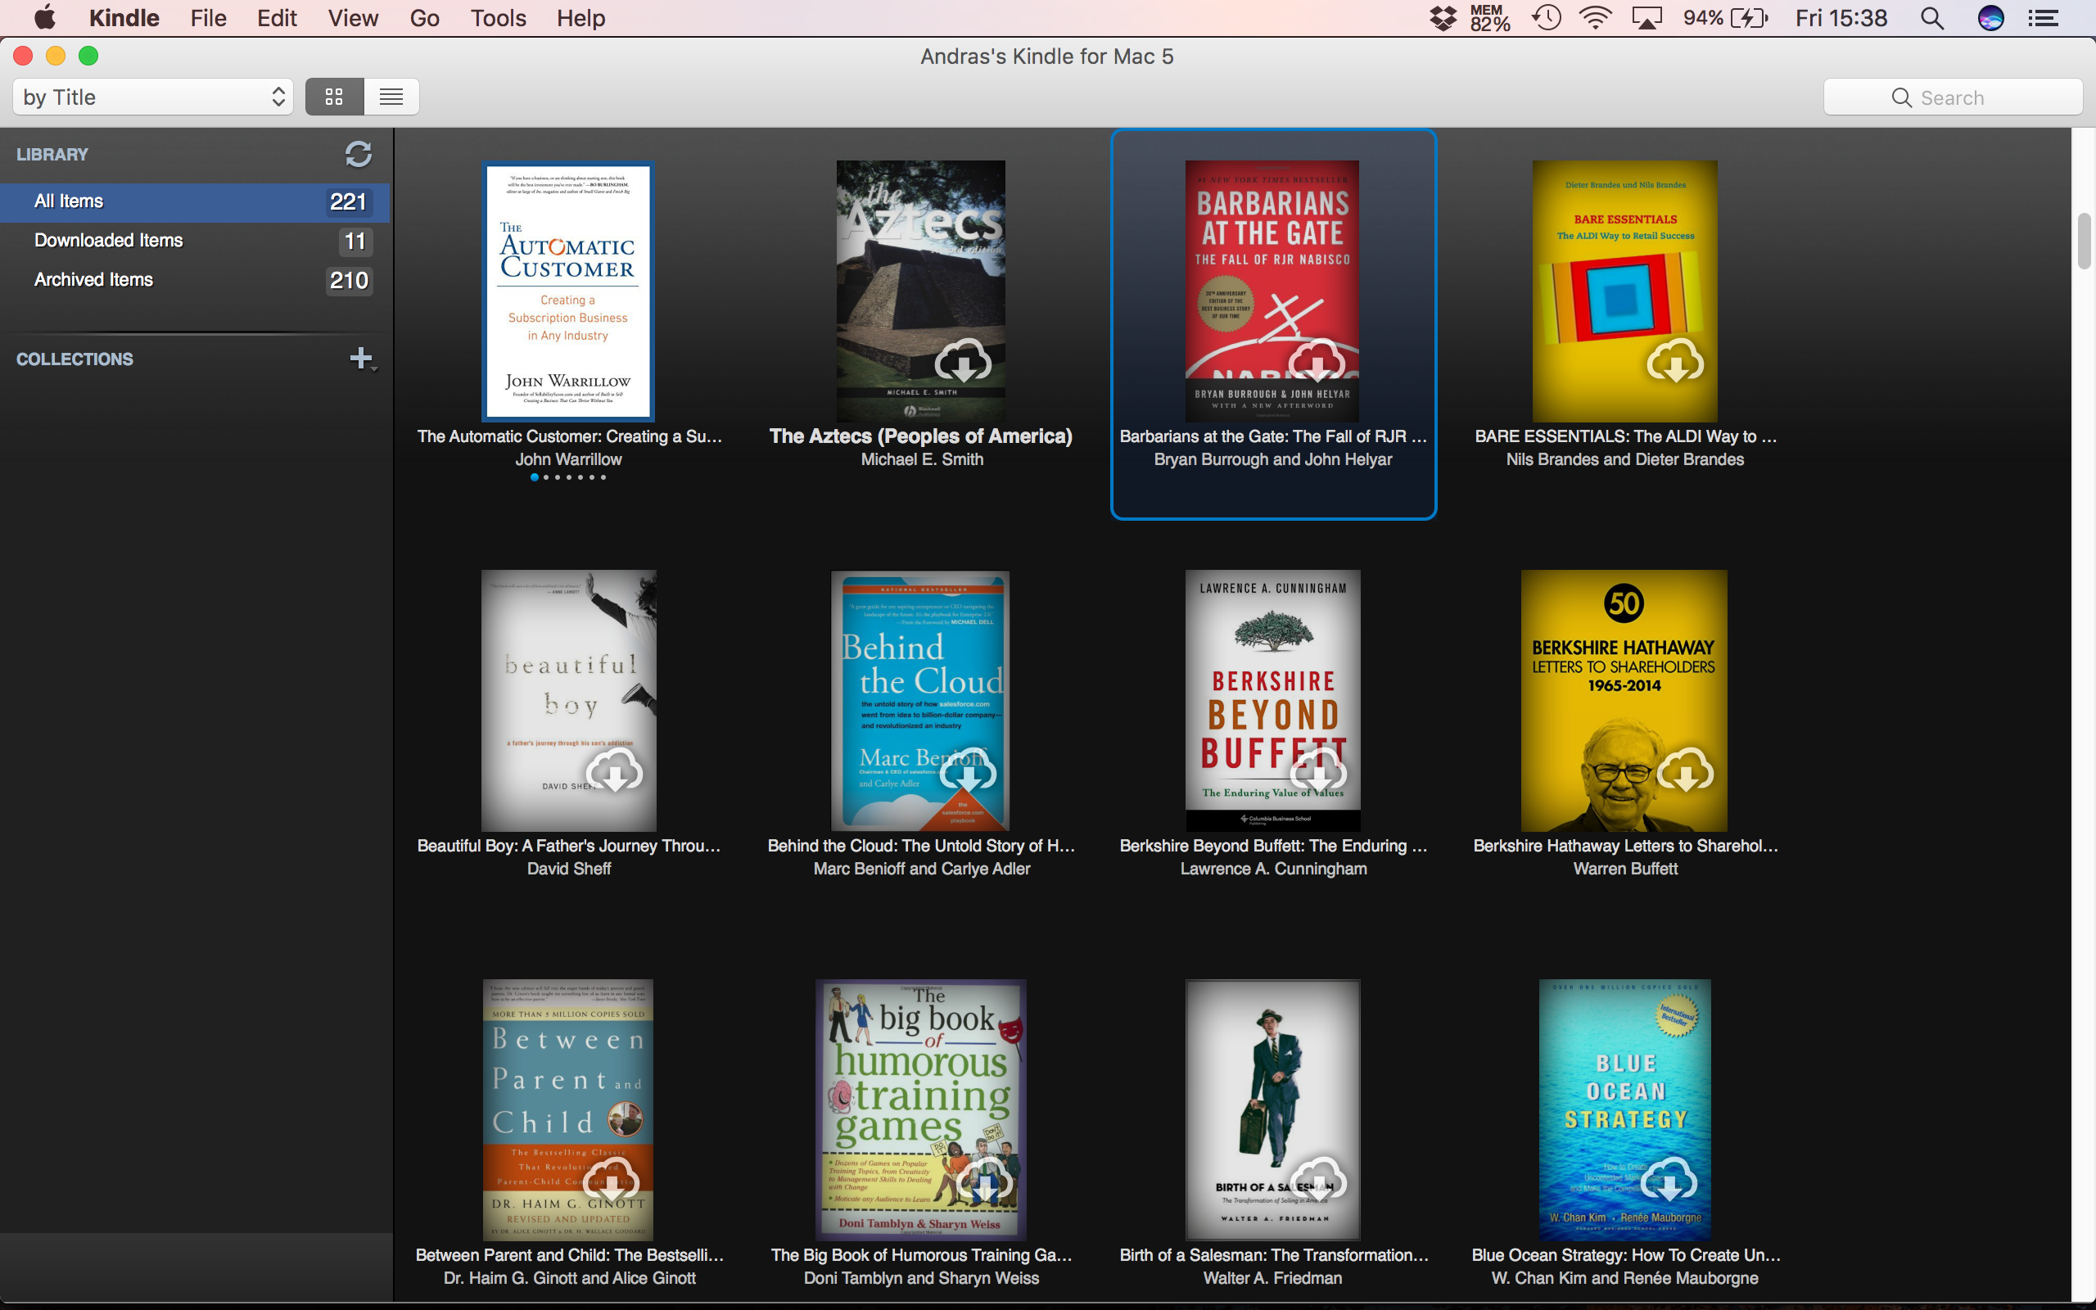Select the BARE ESSENTIALS cover
Screen dimensions: 2096x1310
1625,291
